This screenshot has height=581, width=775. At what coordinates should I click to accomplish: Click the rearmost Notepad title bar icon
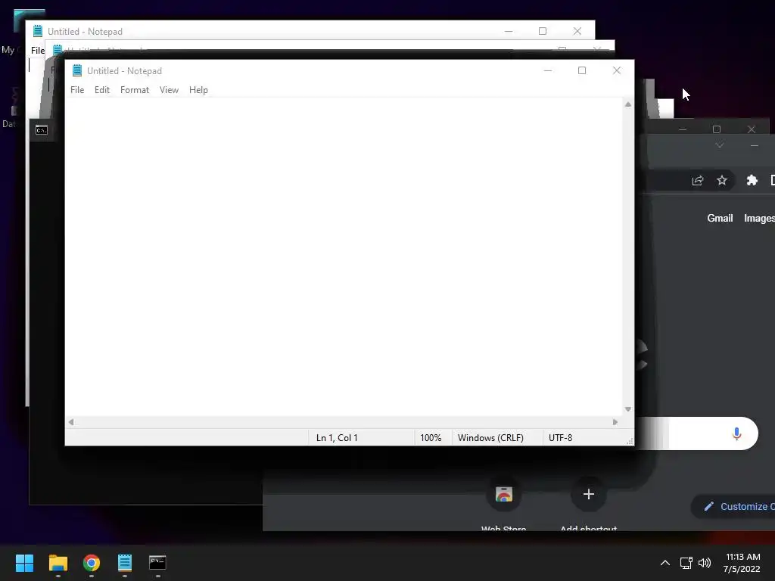pos(38,31)
